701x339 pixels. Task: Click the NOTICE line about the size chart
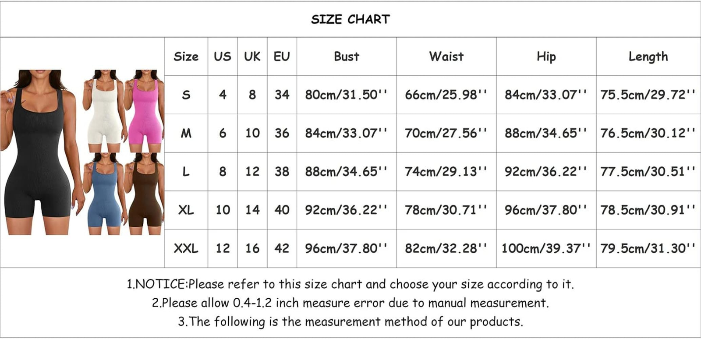click(x=350, y=284)
